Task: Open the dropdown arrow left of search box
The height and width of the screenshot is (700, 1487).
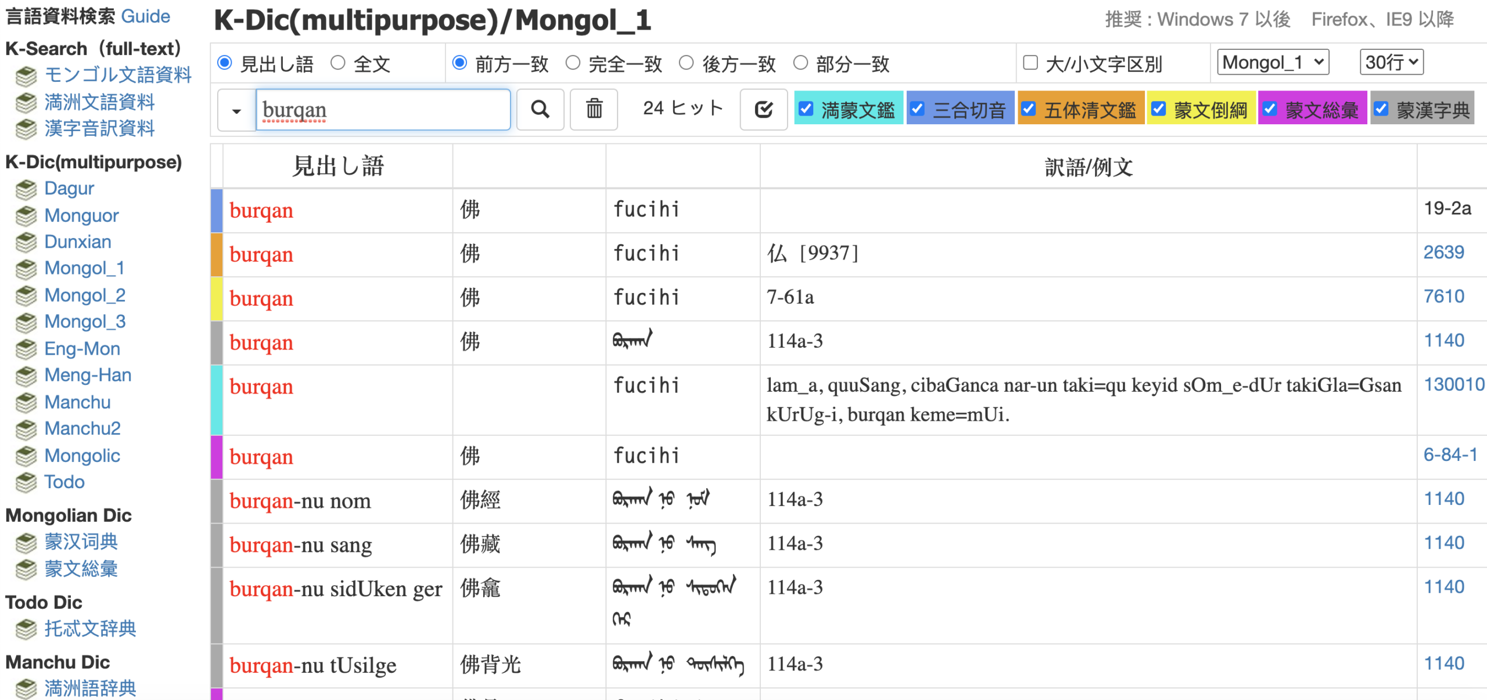Action: click(x=236, y=110)
